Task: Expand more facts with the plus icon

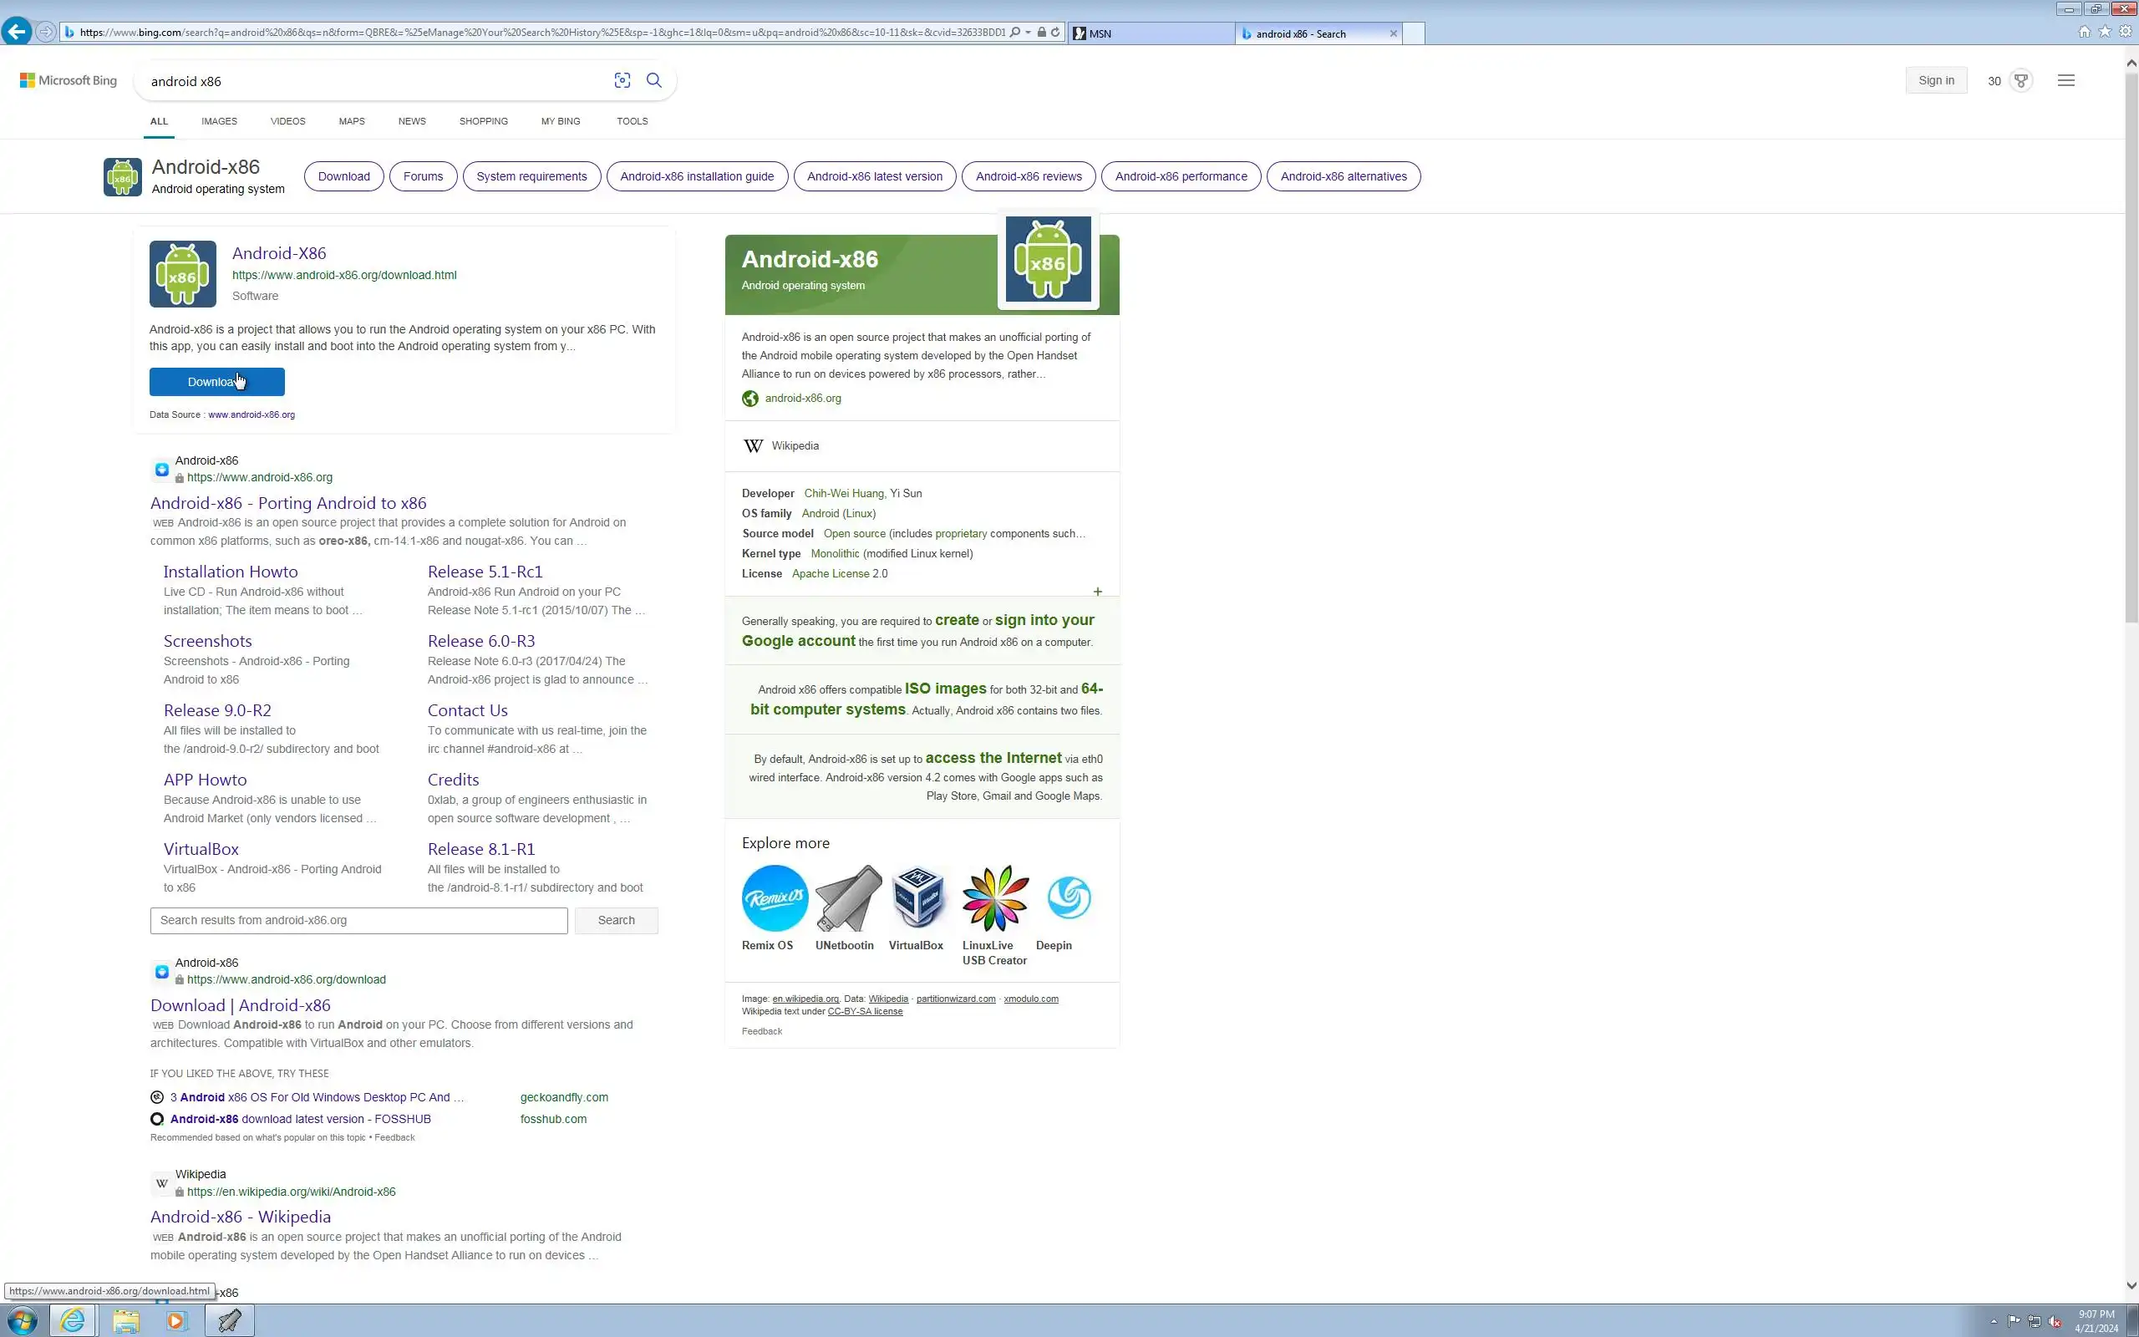Action: point(1097,592)
